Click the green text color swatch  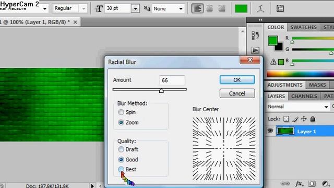tap(241, 8)
